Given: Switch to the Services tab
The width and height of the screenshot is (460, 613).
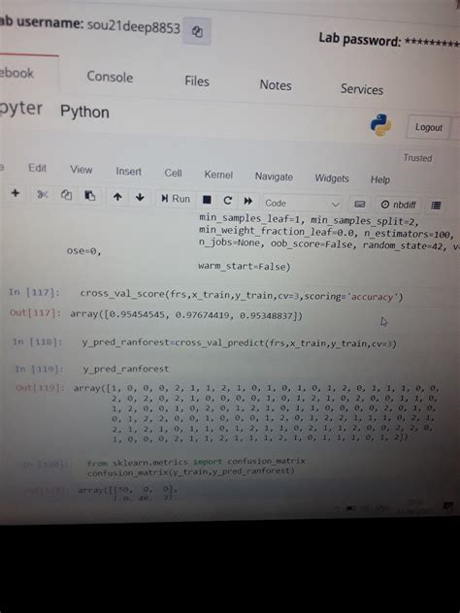Looking at the screenshot, I should point(362,89).
